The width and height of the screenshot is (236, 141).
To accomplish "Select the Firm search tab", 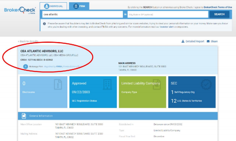I will coord(79,6).
